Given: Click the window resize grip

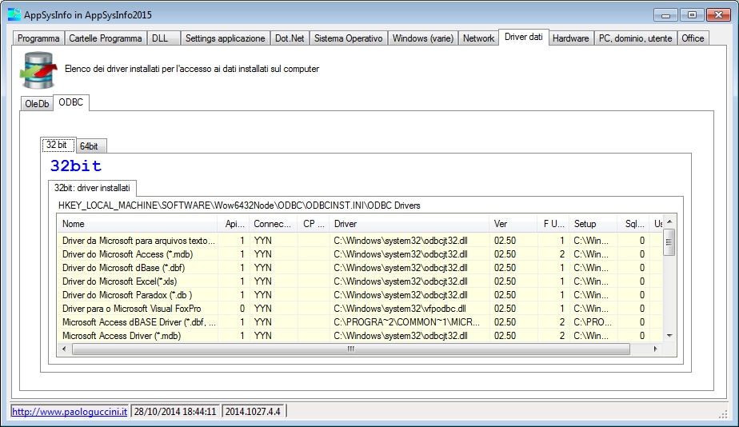Looking at the screenshot, I should [723, 413].
